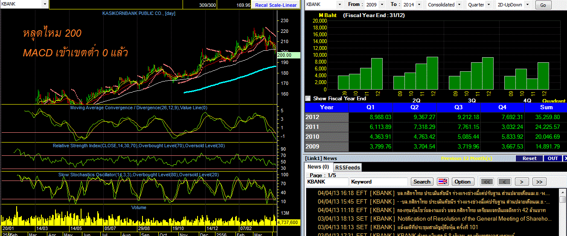The image size is (567, 236).
Task: Click the price tag 200.00 on the axis
Action: point(289,55)
